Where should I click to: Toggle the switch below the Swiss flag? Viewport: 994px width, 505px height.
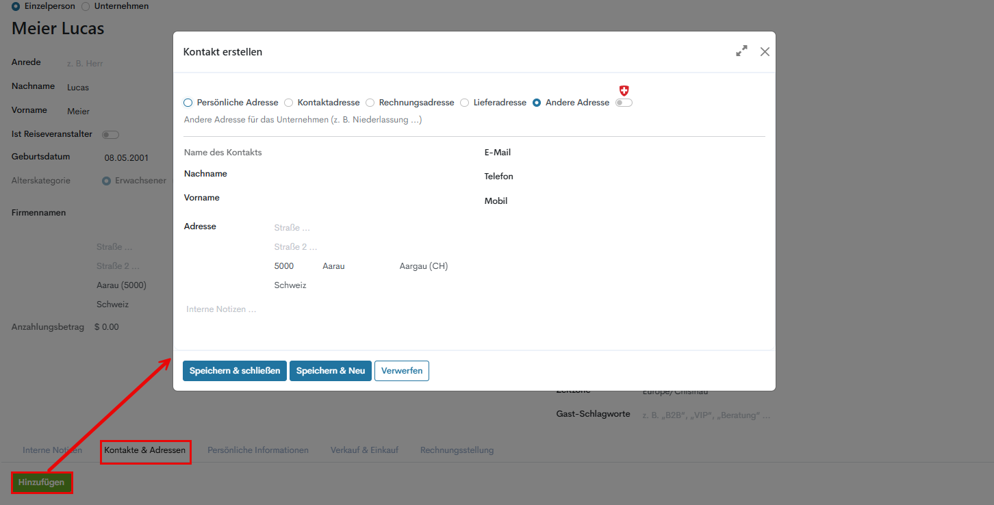623,103
